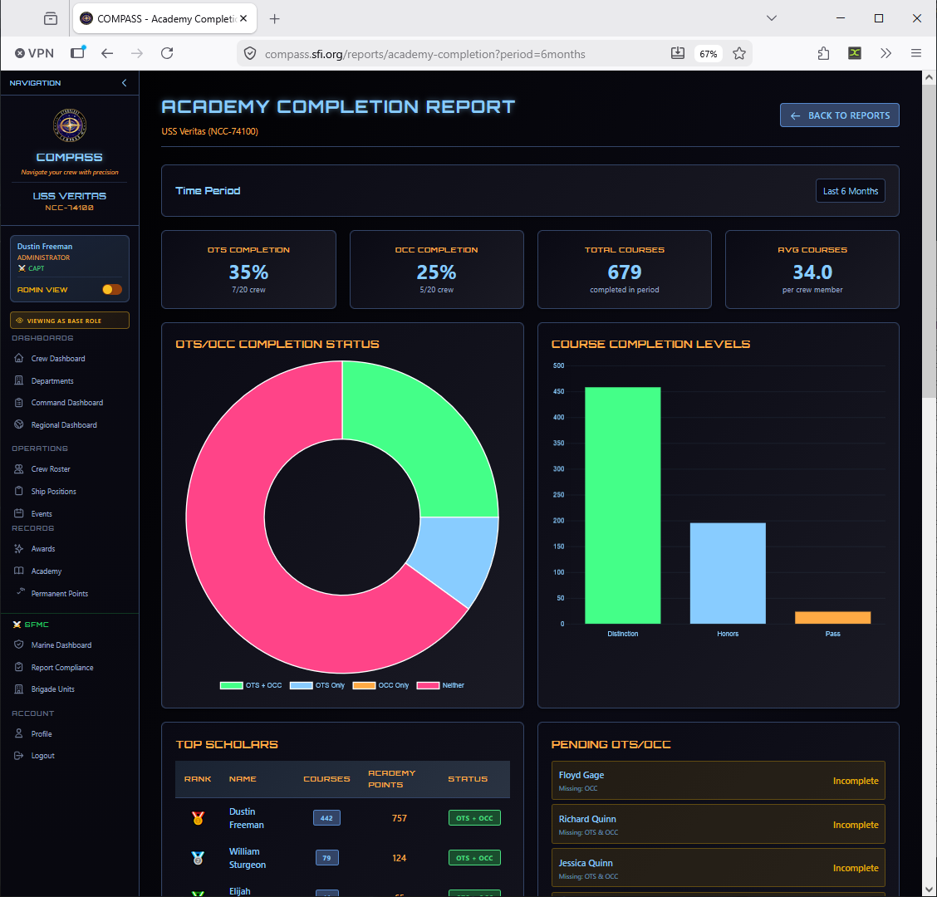Image resolution: width=937 pixels, height=897 pixels.
Task: Click Regional Dashboard globe icon
Action: [x=19, y=425]
